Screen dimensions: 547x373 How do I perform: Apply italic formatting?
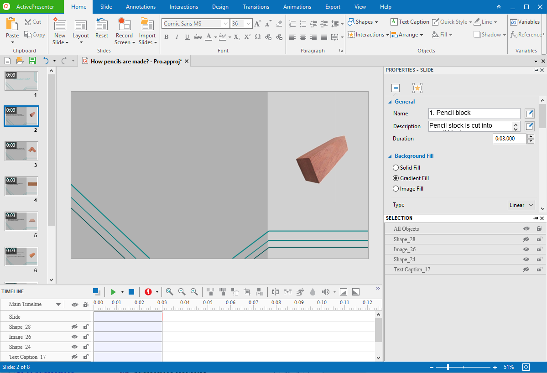pyautogui.click(x=177, y=36)
